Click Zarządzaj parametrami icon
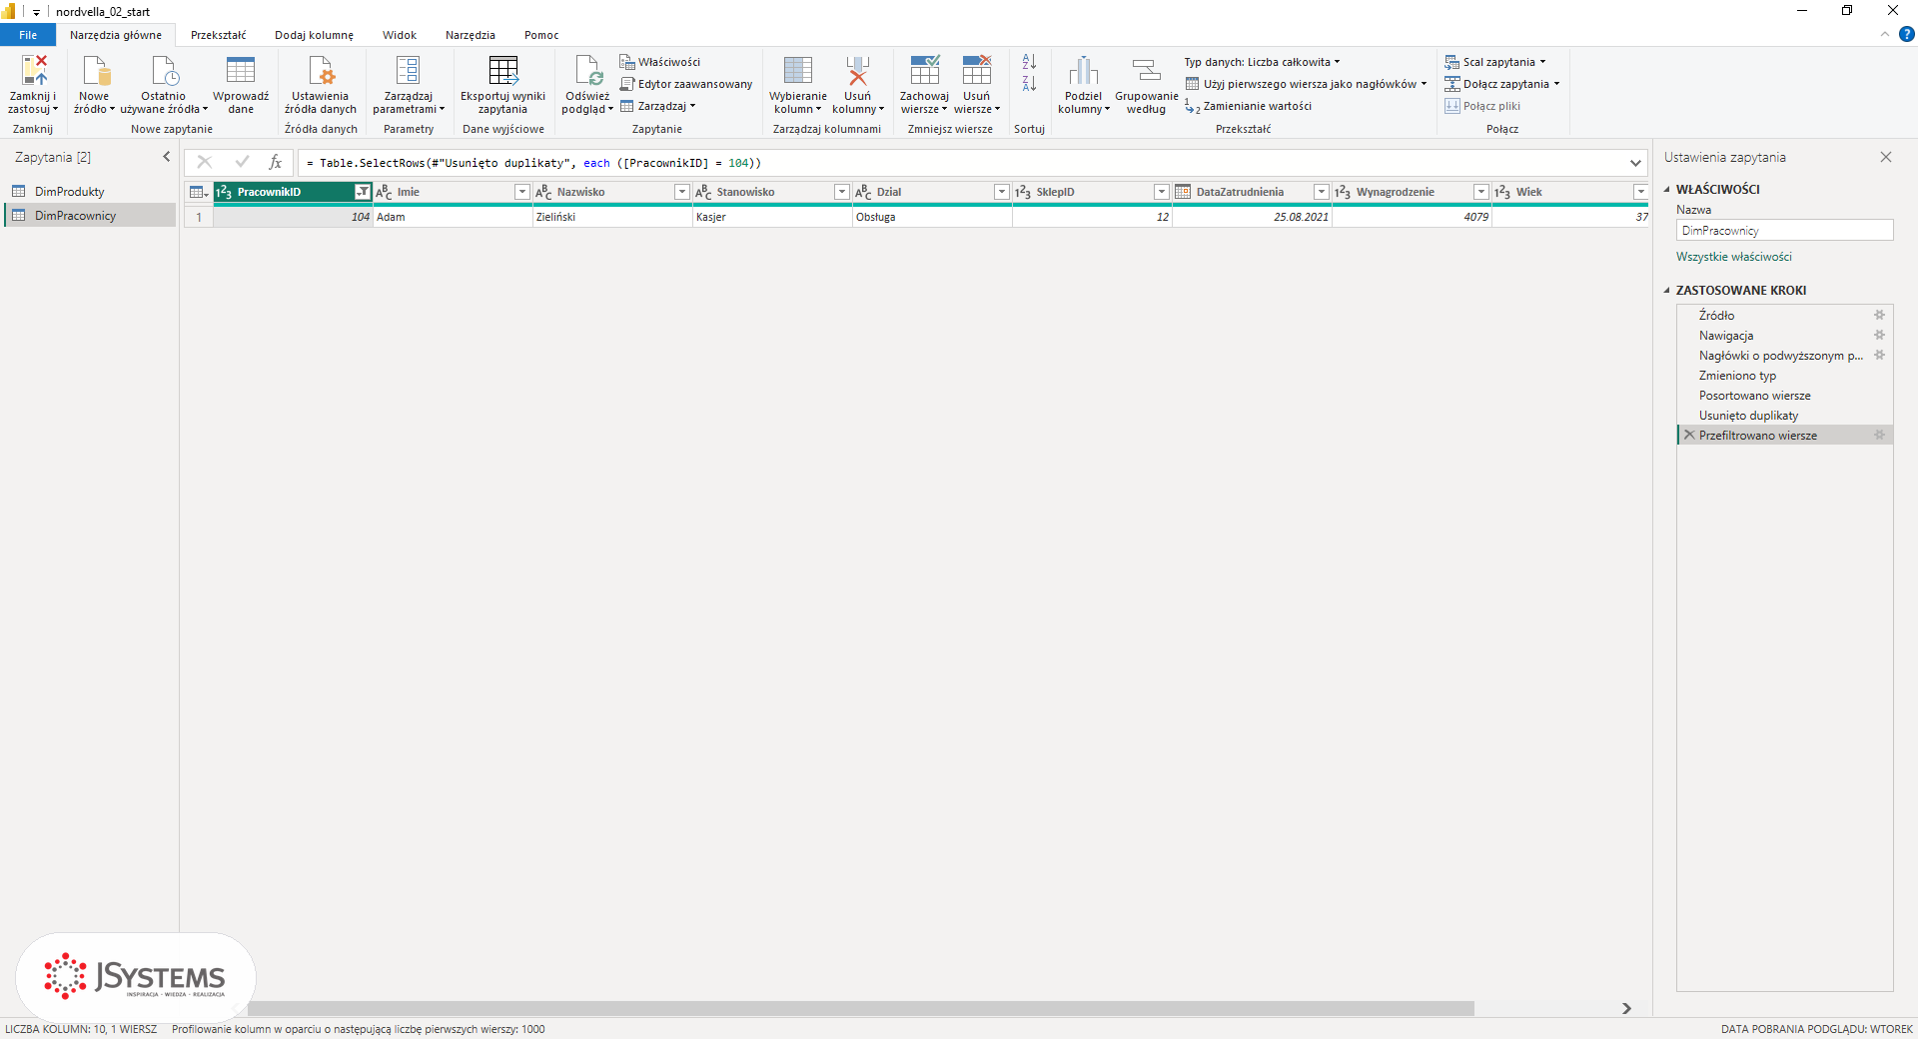This screenshot has height=1039, width=1918. [408, 71]
